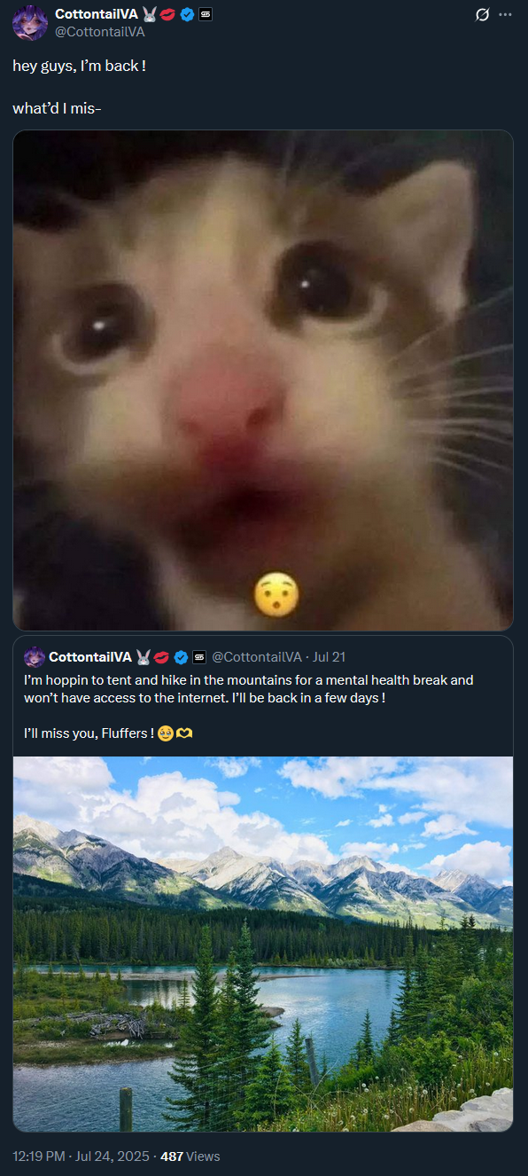Click the quoted tweet's affiliate square badge
This screenshot has width=528, height=1176.
tap(198, 657)
